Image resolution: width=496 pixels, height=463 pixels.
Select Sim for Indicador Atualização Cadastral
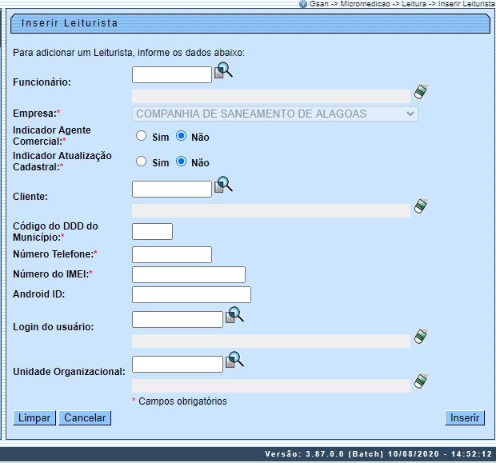point(141,162)
